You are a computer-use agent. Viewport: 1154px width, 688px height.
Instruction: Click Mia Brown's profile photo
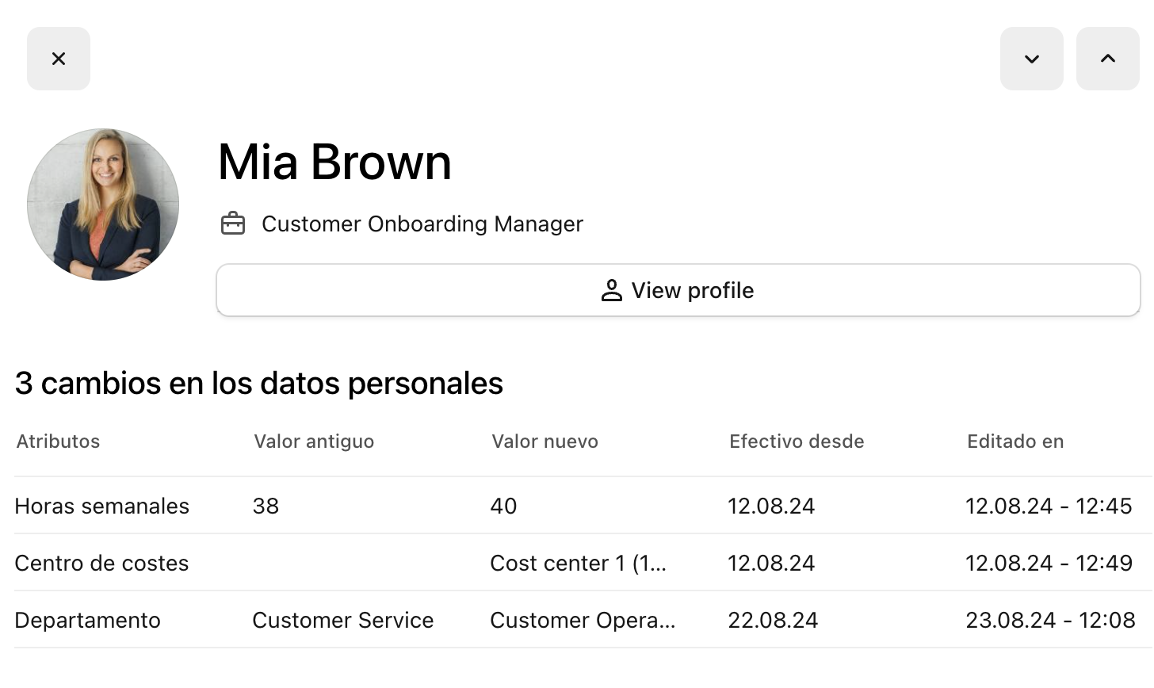click(103, 204)
